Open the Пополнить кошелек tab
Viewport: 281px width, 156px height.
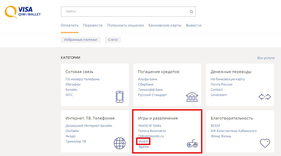click(x=125, y=25)
